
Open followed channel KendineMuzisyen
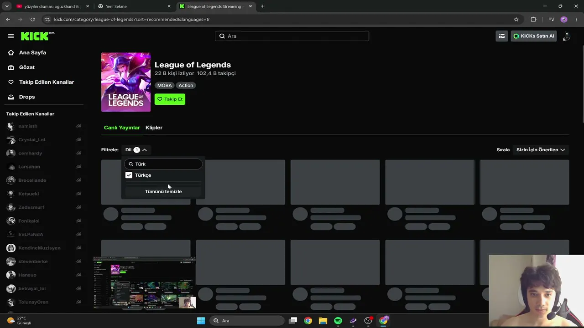39,248
